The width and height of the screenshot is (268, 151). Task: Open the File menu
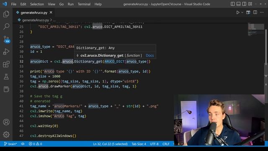click(13, 4)
